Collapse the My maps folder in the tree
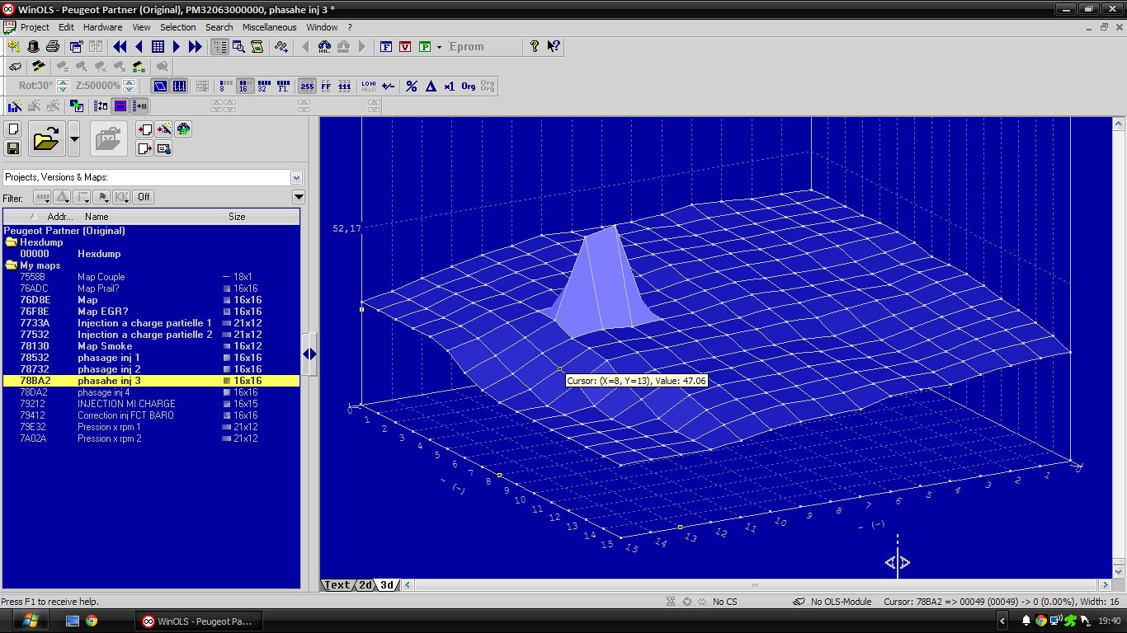The width and height of the screenshot is (1127, 633). tap(12, 265)
